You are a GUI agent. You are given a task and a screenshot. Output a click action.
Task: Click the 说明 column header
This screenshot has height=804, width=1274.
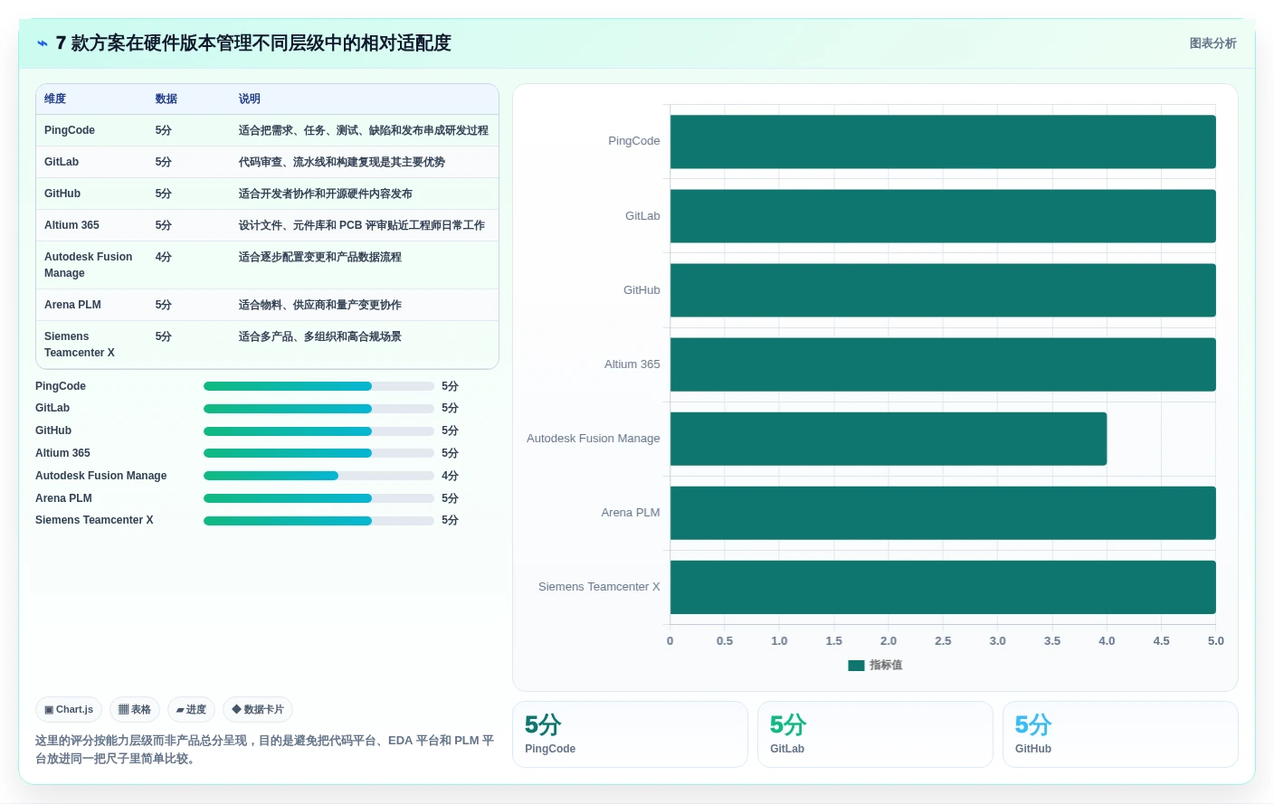pos(250,99)
